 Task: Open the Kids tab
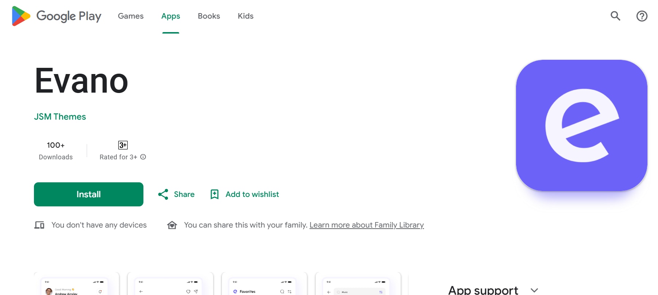[x=245, y=16]
